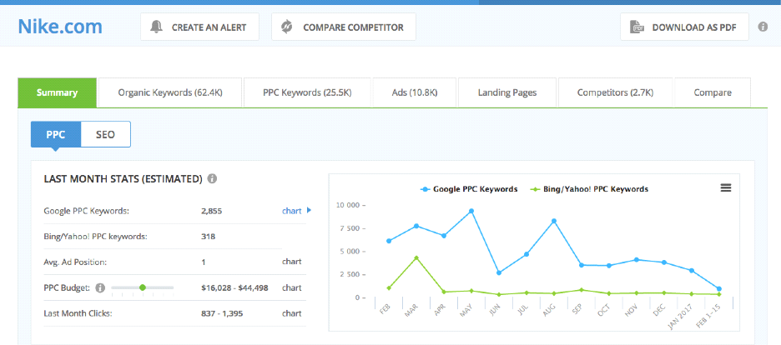Click the Google FEB 1-15 data point

[x=718, y=289]
